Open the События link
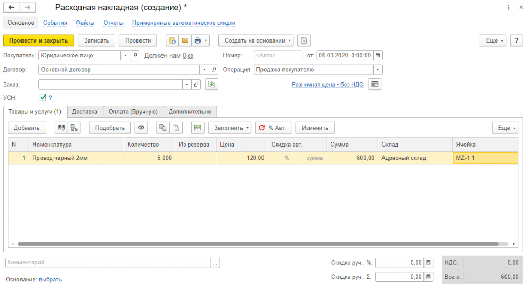This screenshot has height=288, width=525. (55, 23)
